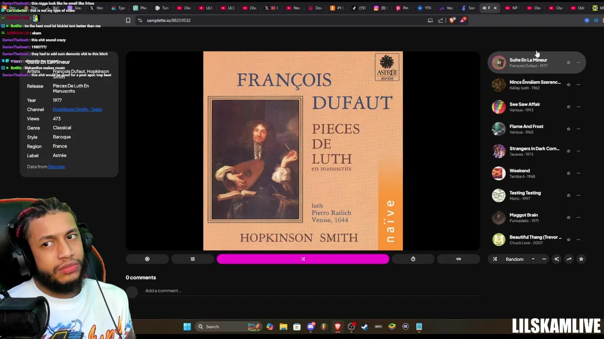Image resolution: width=604 pixels, height=339 pixels.
Task: Open File Explorer from the taskbar
Action: pyautogui.click(x=283, y=327)
